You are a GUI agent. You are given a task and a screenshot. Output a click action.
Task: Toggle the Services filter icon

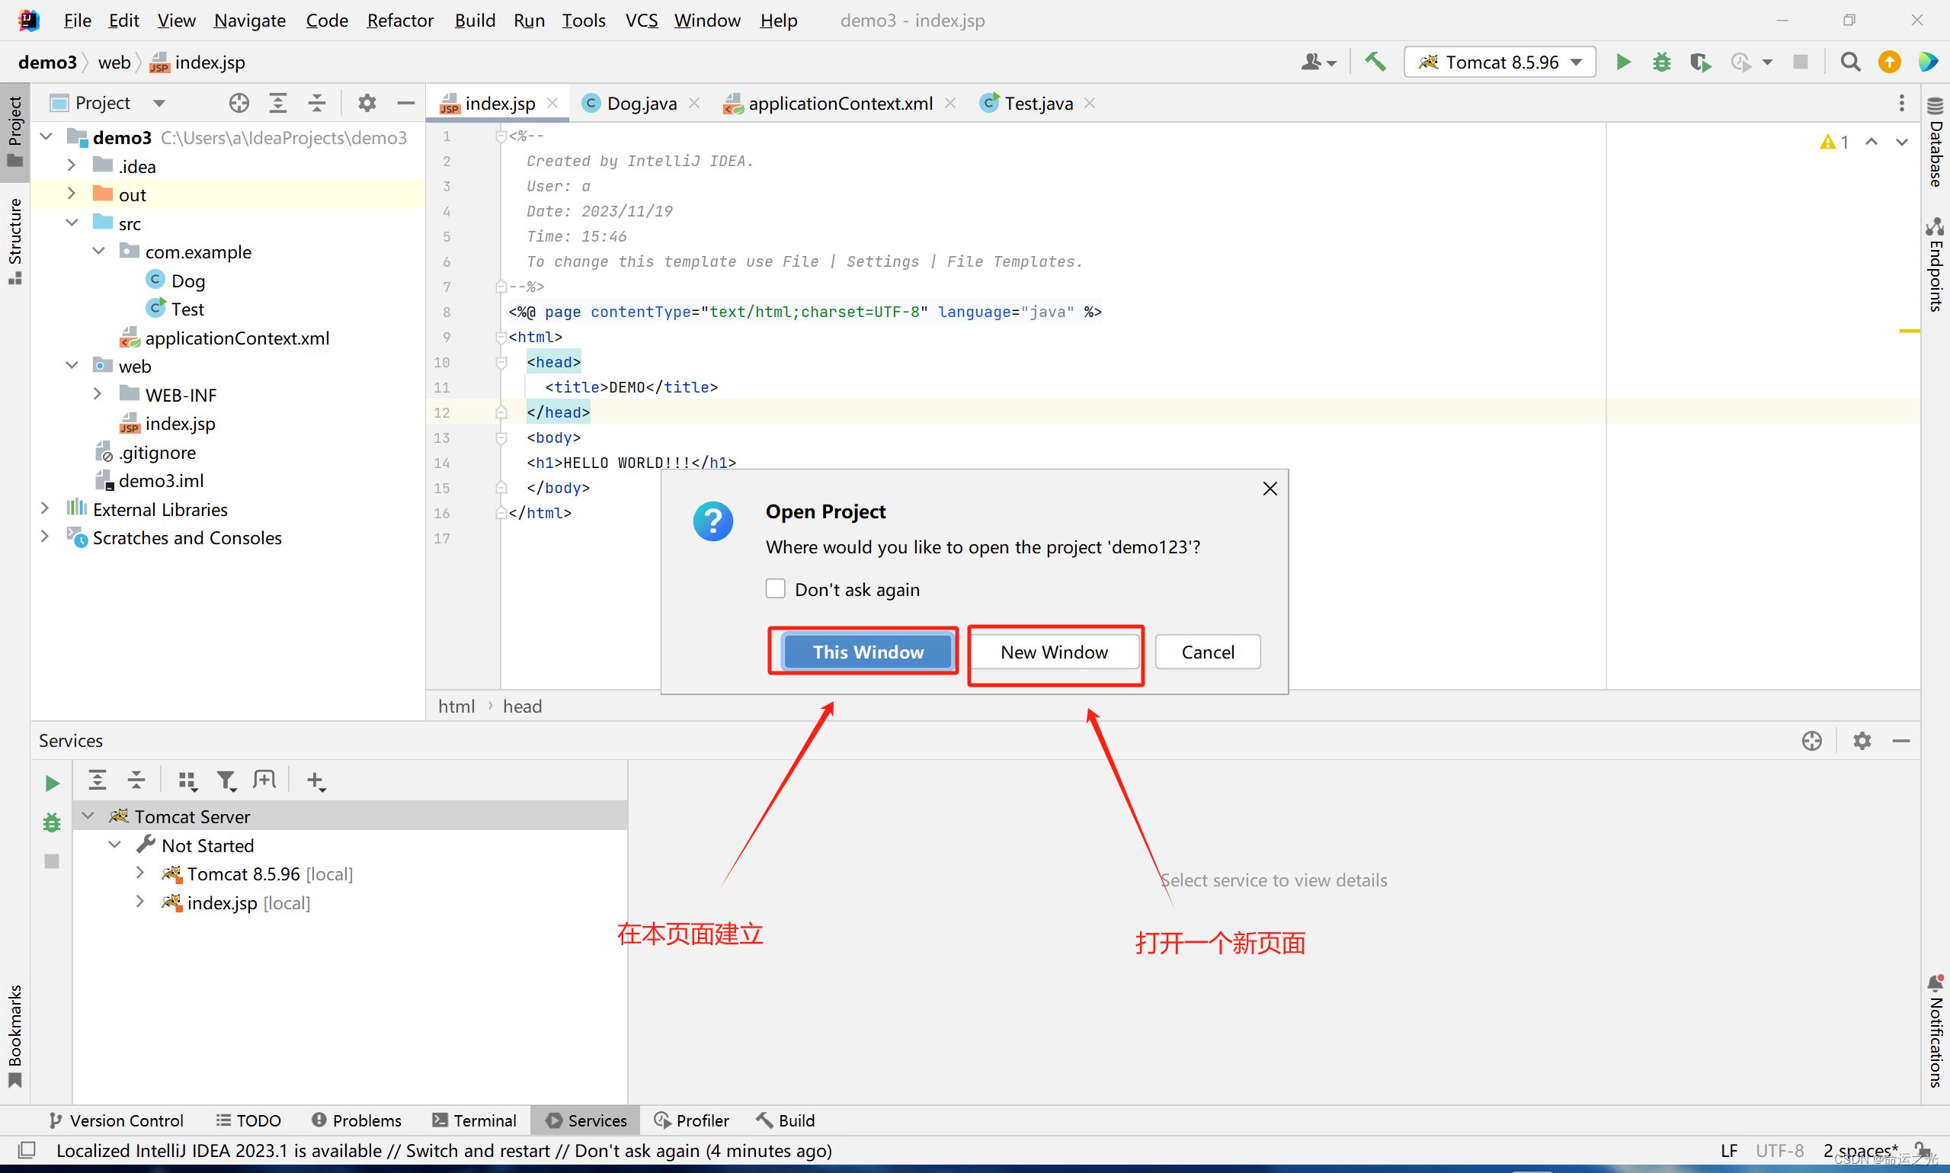tap(227, 779)
